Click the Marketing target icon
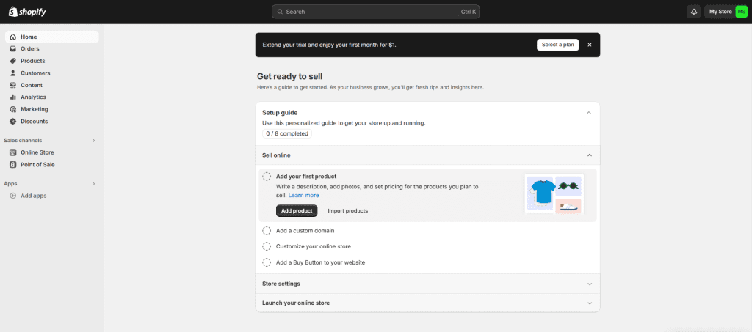Screen dimensions: 752x332 pos(13,109)
